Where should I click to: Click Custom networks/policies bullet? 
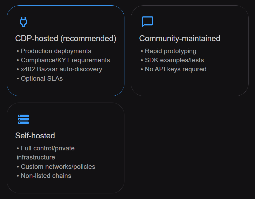58,167
